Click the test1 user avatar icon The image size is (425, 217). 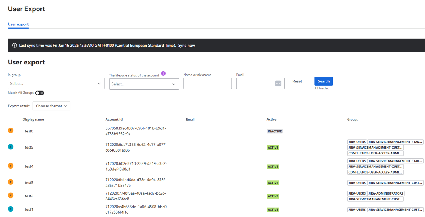(11, 209)
